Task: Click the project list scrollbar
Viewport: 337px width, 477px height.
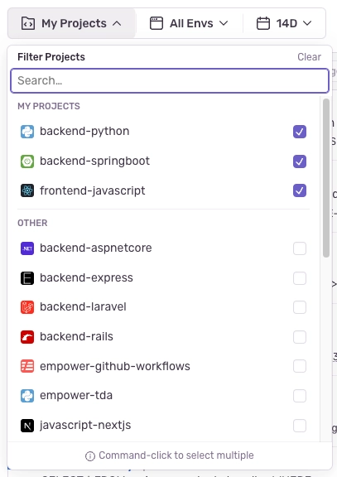Action: [x=326, y=178]
